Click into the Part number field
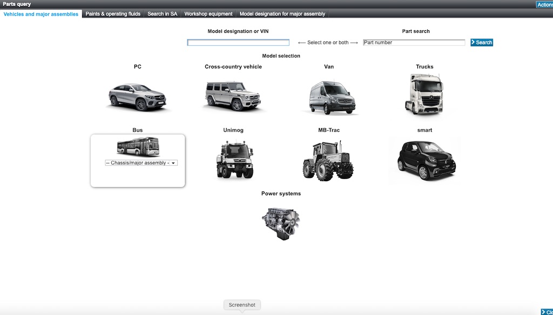 coord(414,43)
